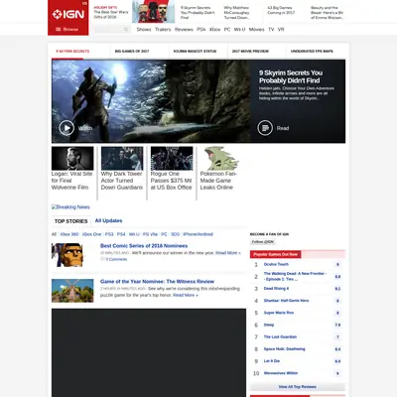The width and height of the screenshot is (397, 397).
Task: Open Space Hulk: Deathwing link
Action: [285, 349]
